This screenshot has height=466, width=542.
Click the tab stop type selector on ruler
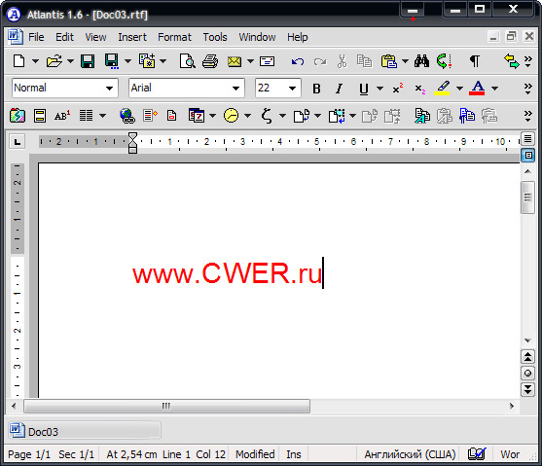[x=17, y=141]
